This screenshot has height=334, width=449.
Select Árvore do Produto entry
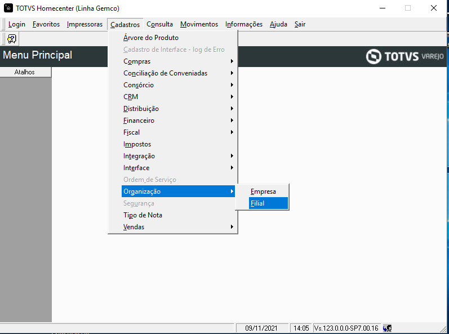[x=178, y=38]
